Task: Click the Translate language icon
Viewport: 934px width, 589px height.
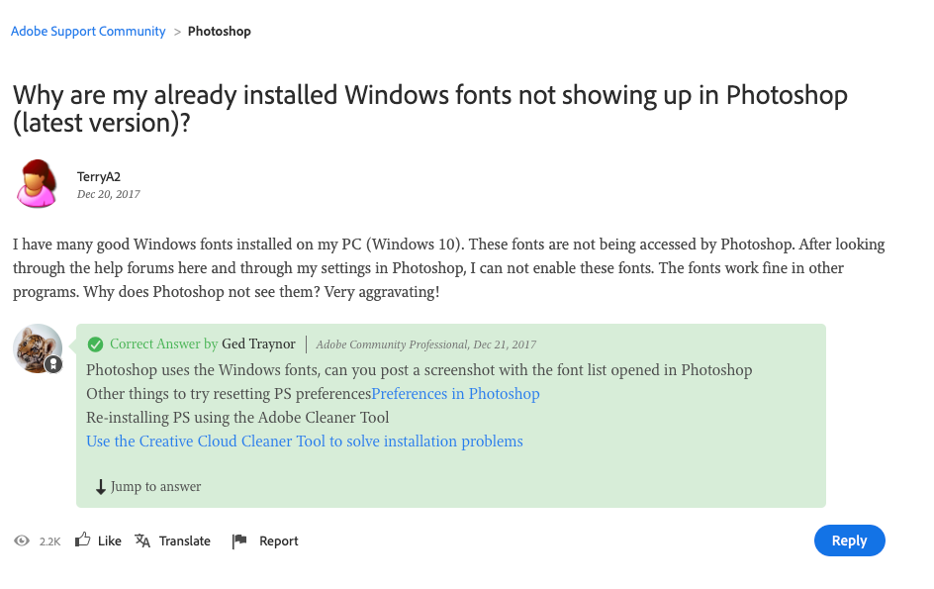Action: (141, 540)
